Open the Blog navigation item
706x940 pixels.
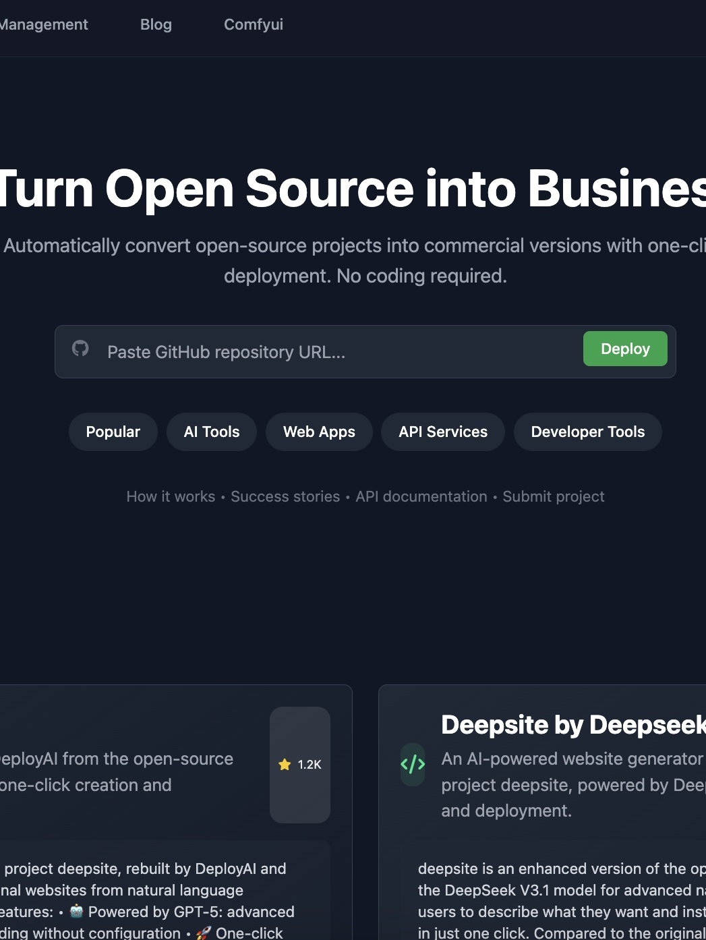pos(156,25)
